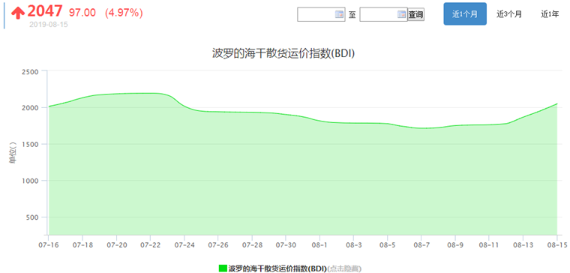Click the start date input field
570x273 pixels.
point(321,14)
